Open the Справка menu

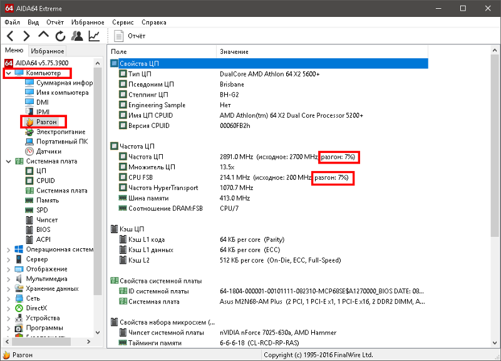click(x=153, y=23)
